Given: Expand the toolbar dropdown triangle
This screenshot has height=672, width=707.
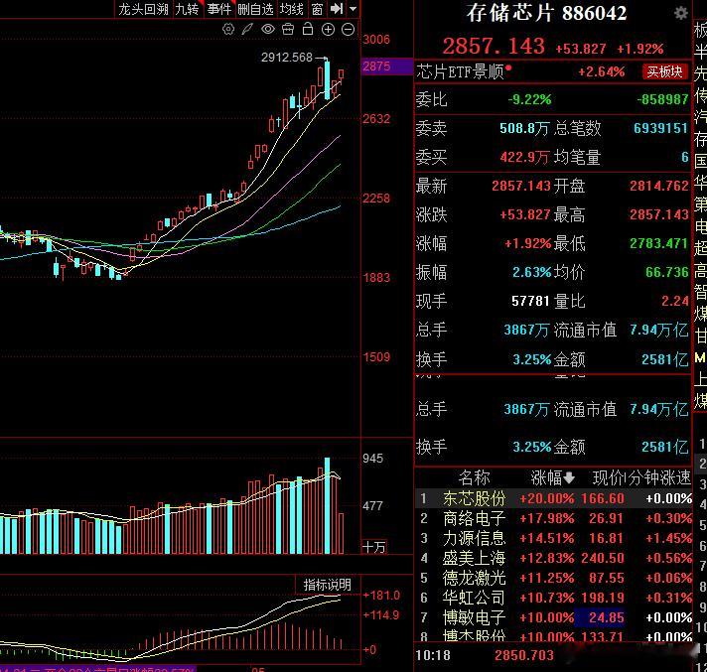Looking at the screenshot, I should (353, 9).
